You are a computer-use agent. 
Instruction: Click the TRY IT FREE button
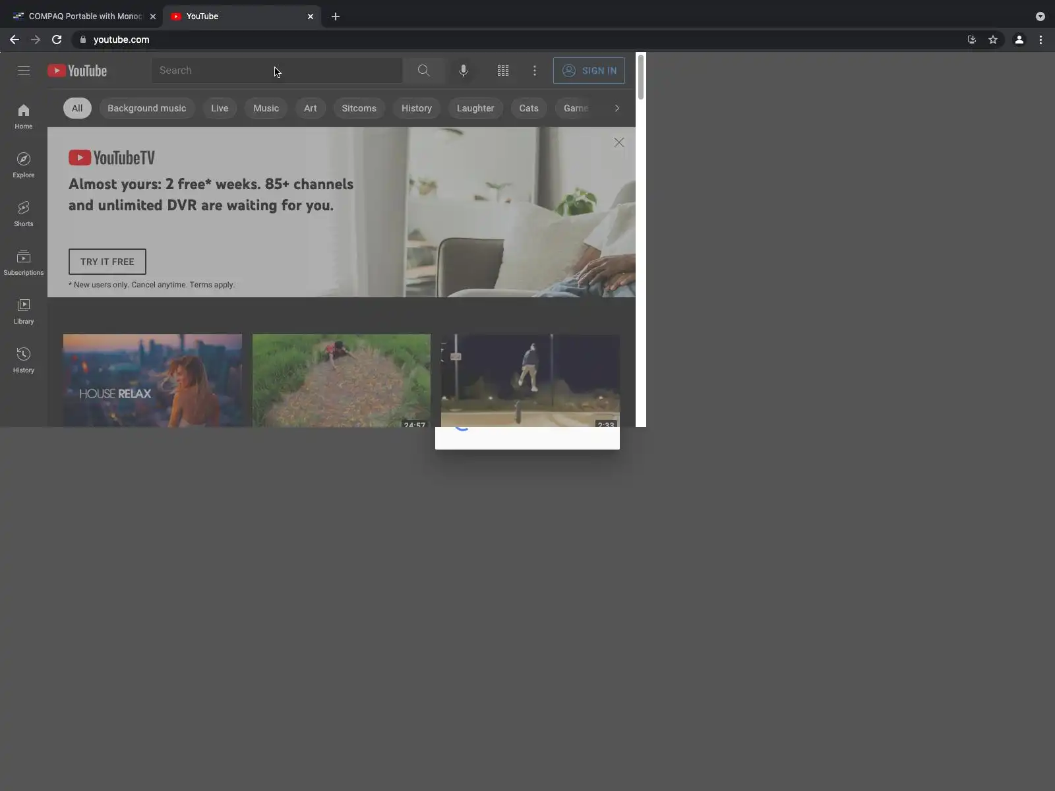click(107, 262)
